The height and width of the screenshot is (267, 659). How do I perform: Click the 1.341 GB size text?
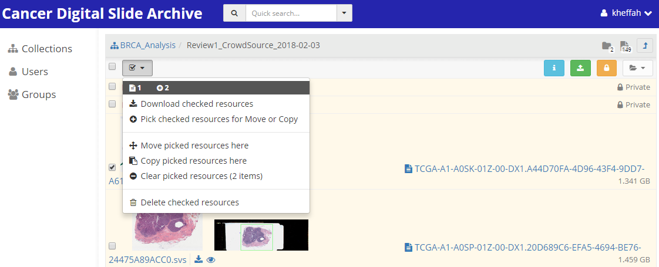(634, 181)
